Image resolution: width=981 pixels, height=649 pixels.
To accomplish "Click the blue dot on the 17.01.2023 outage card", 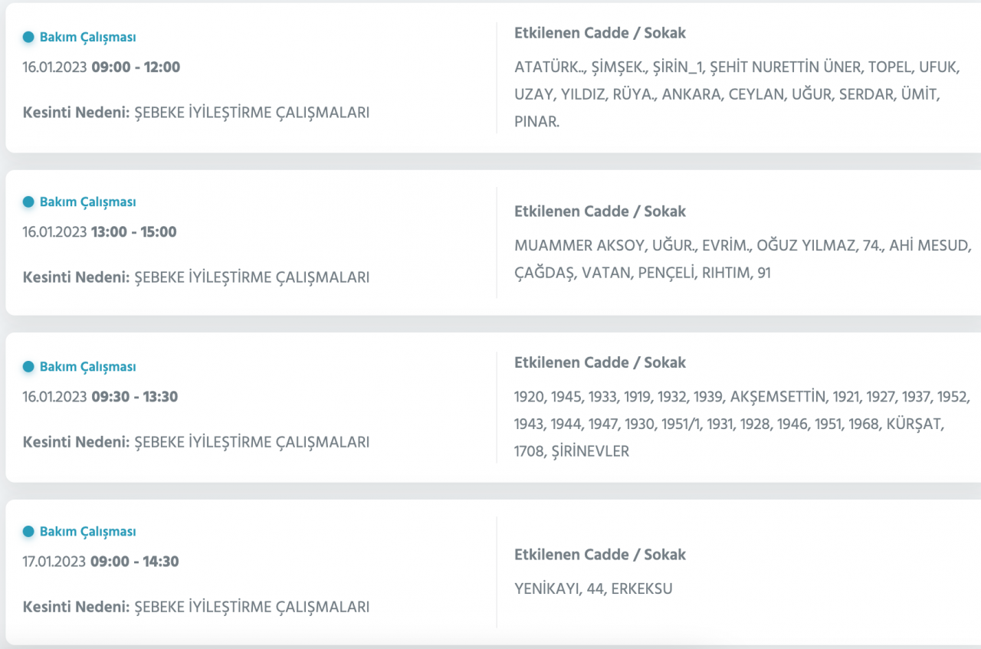I will coord(28,531).
